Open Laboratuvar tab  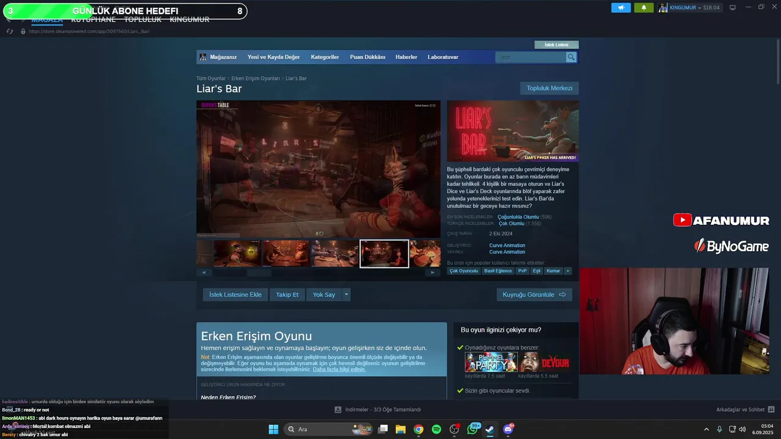(x=443, y=57)
